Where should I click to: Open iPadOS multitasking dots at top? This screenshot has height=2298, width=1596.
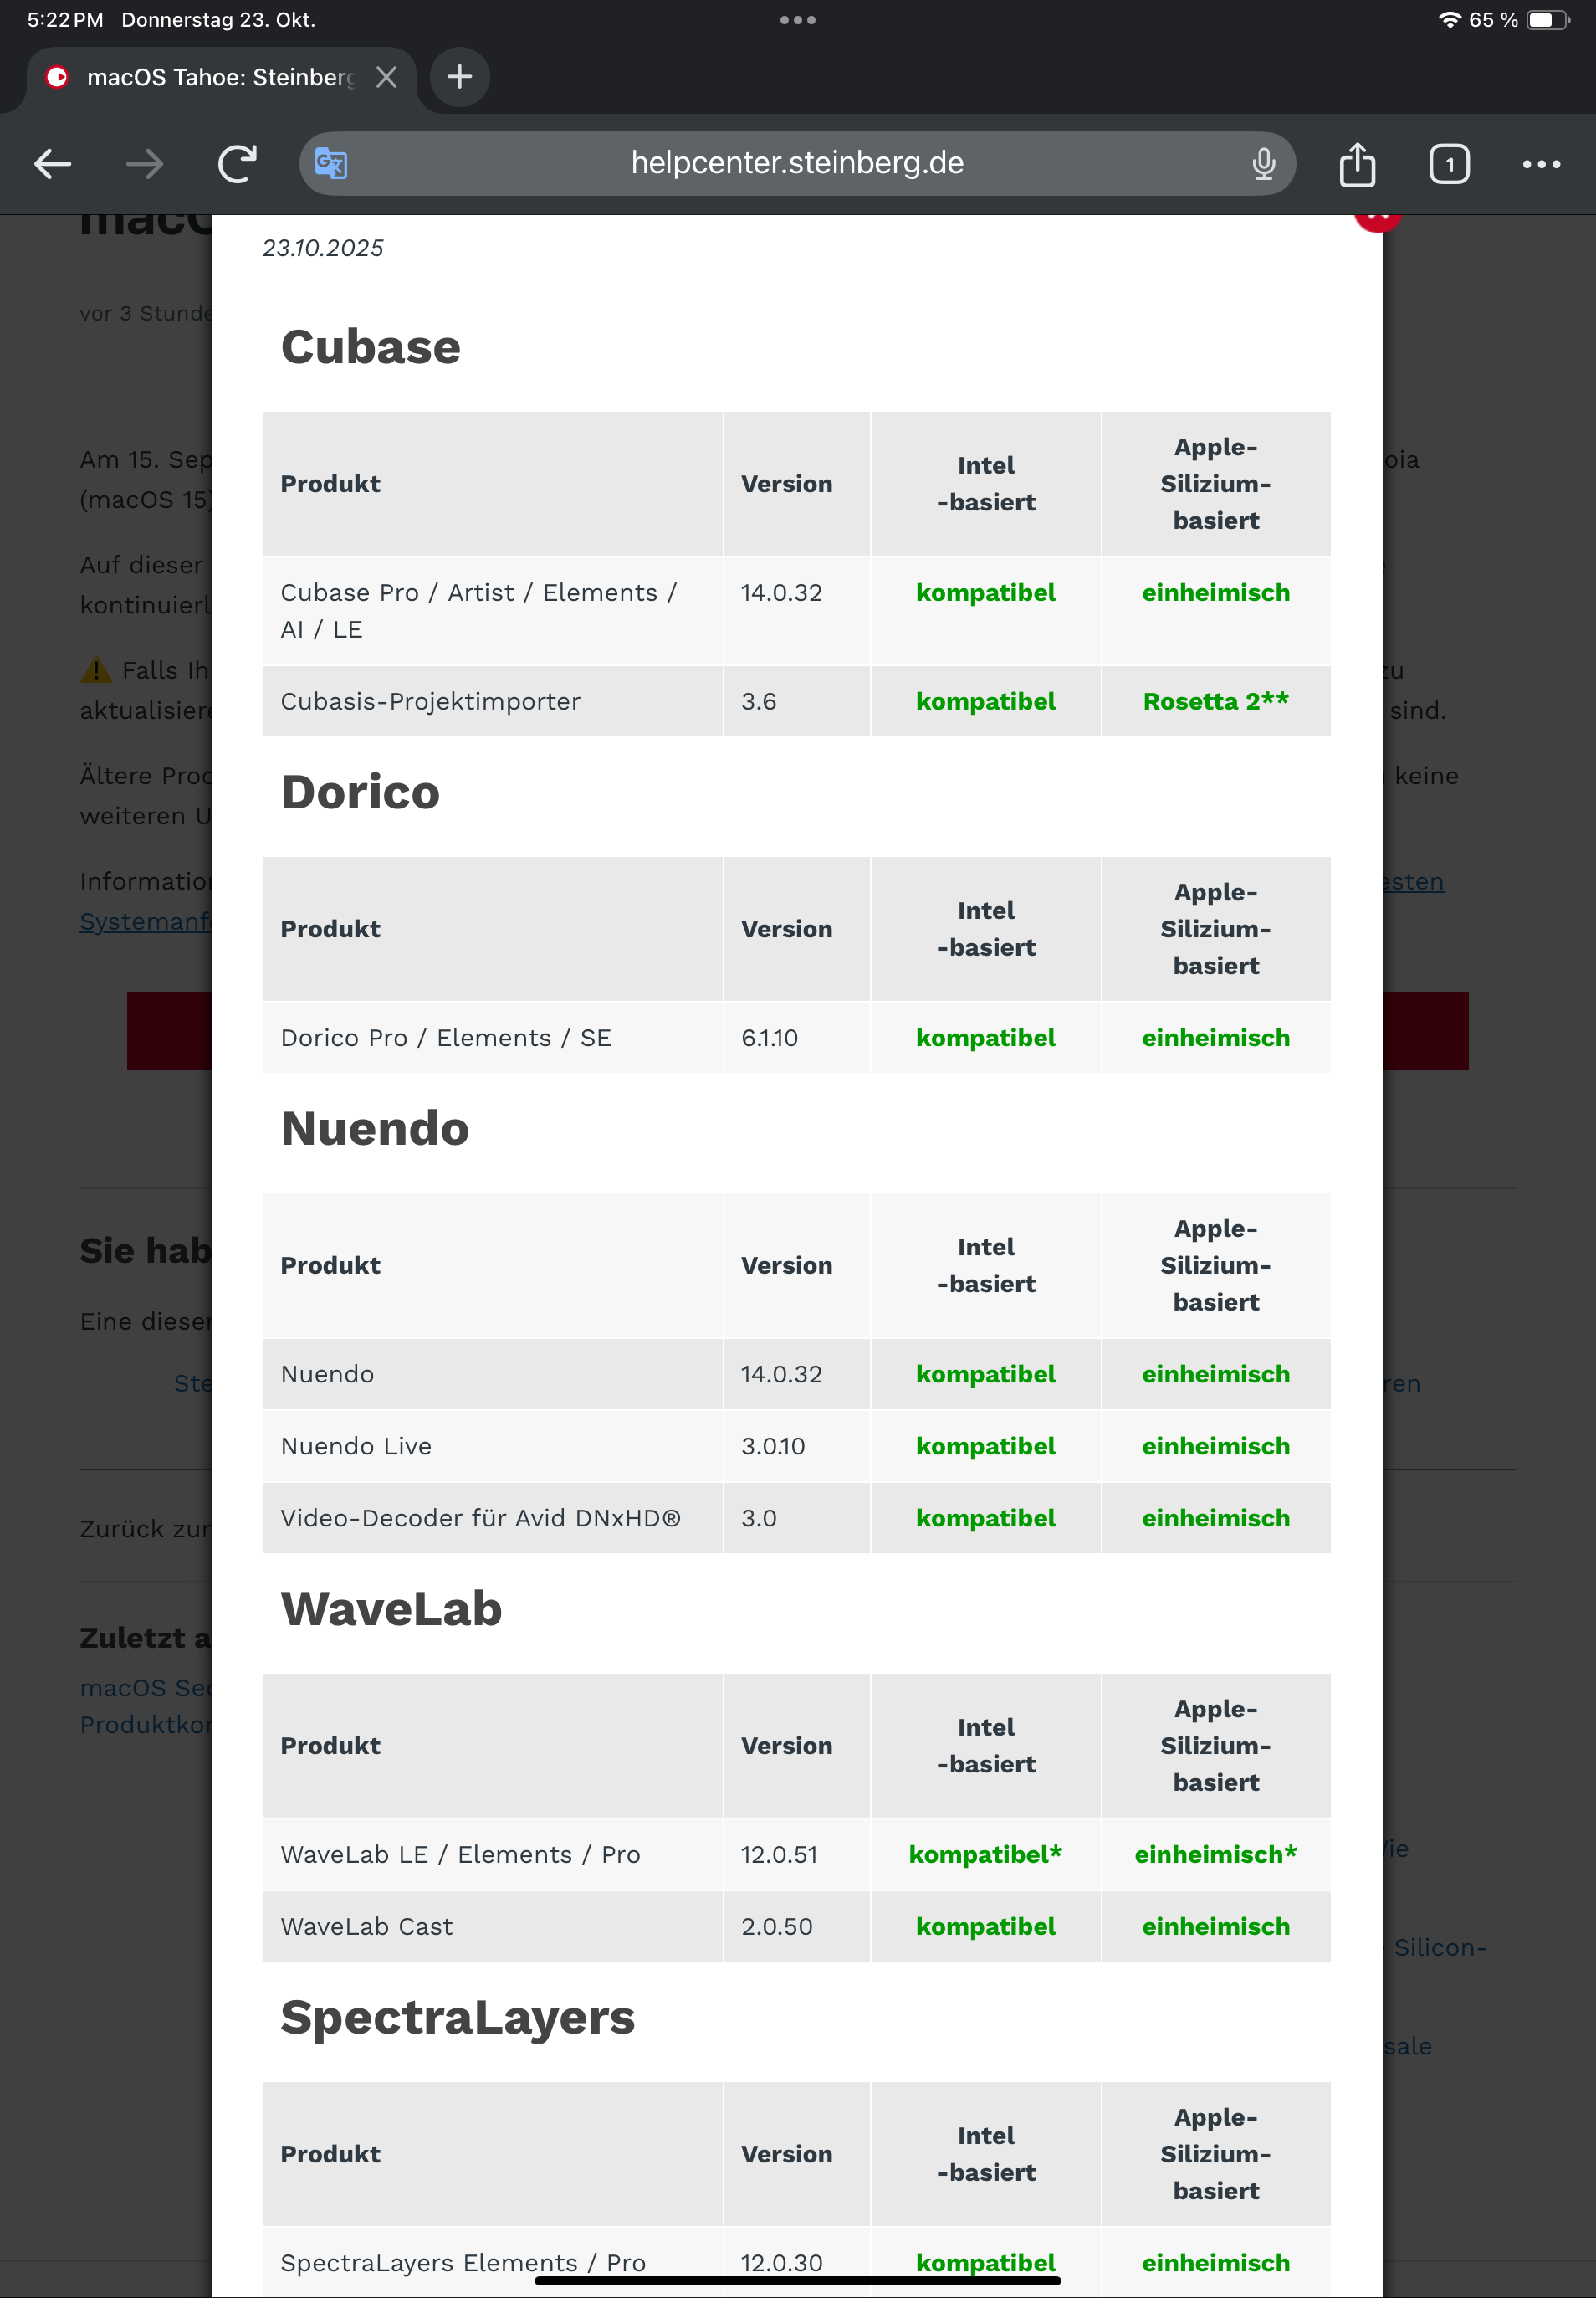(797, 20)
